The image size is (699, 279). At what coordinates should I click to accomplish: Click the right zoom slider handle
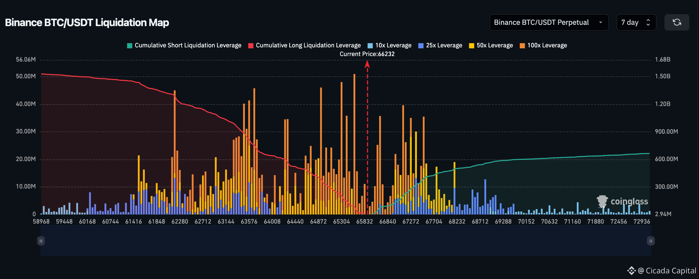[x=651, y=241]
